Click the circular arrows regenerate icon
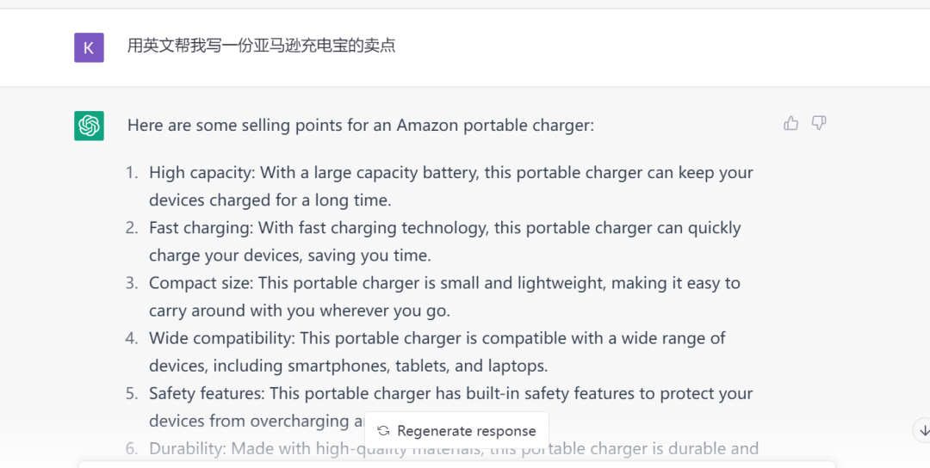 coord(383,431)
